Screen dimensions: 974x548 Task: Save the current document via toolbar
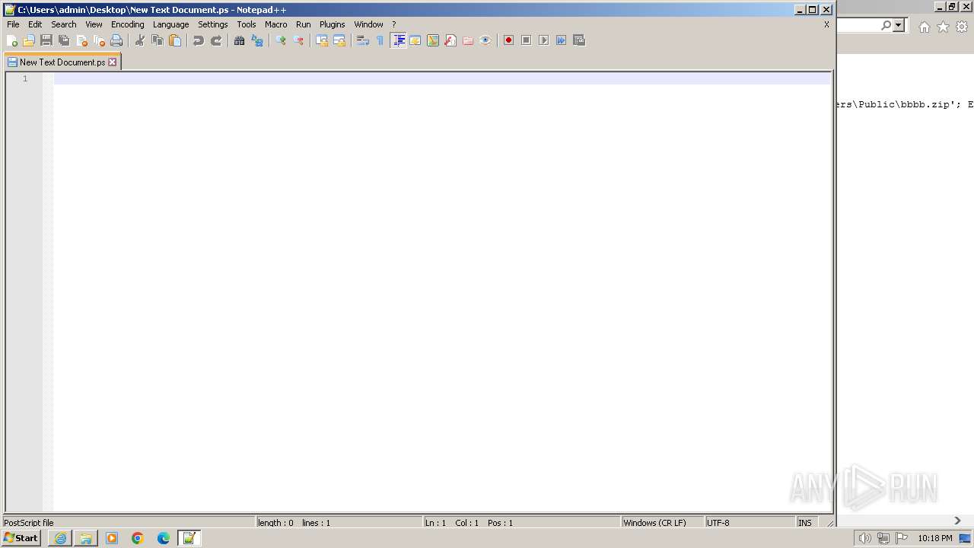pos(46,40)
